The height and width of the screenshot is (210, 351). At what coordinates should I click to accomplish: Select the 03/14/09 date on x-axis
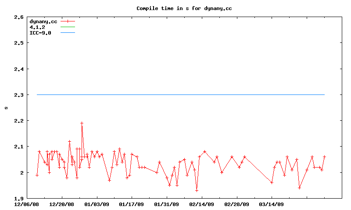tap(272, 204)
